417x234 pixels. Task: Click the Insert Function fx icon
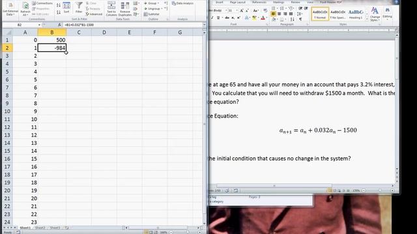click(x=59, y=25)
